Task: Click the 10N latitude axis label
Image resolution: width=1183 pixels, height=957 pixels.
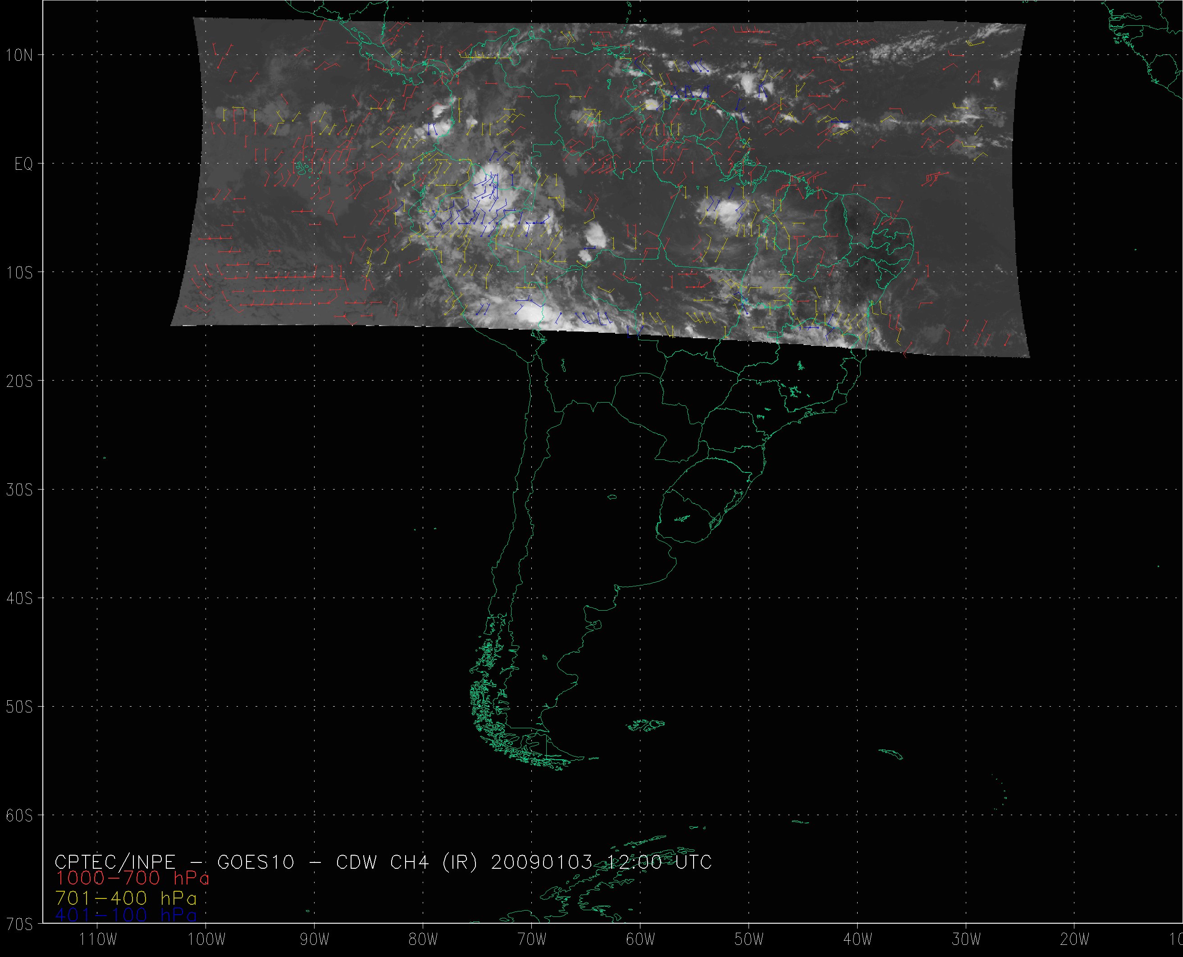Action: point(20,55)
